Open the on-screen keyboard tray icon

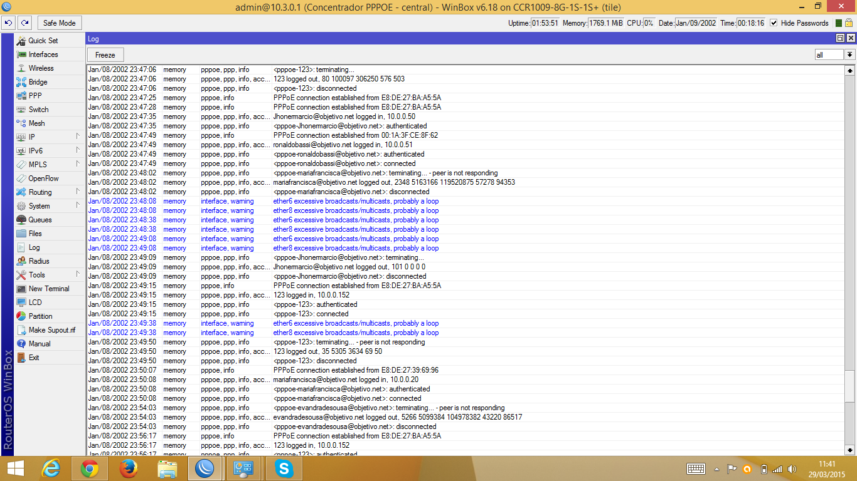[x=696, y=469]
